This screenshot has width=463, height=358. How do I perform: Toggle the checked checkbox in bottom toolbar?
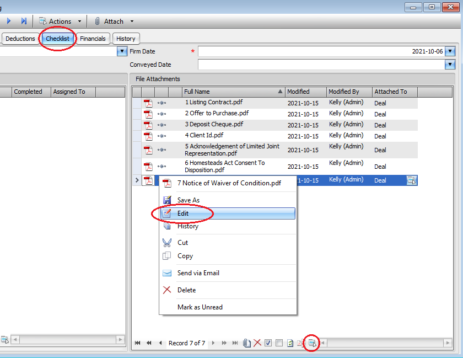[268, 343]
